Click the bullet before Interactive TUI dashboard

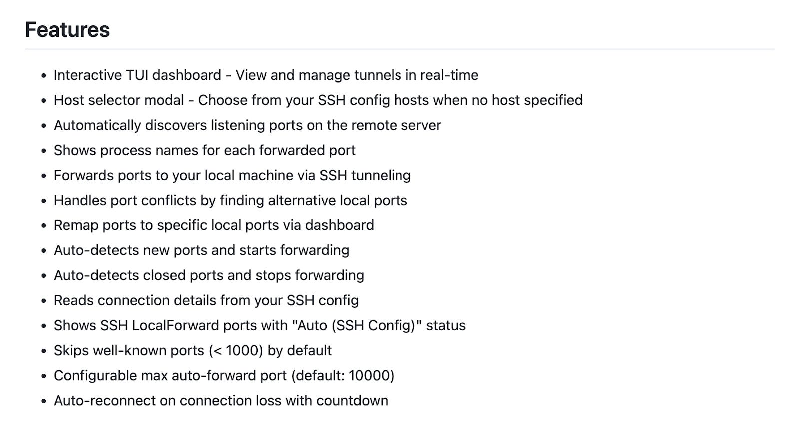[44, 76]
